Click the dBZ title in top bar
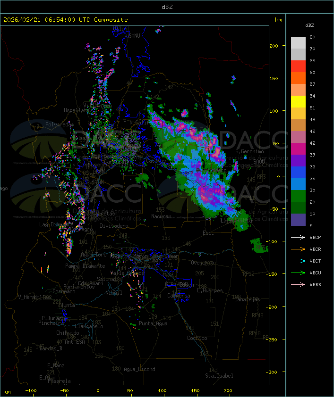The image size is (334, 397). click(167, 7)
